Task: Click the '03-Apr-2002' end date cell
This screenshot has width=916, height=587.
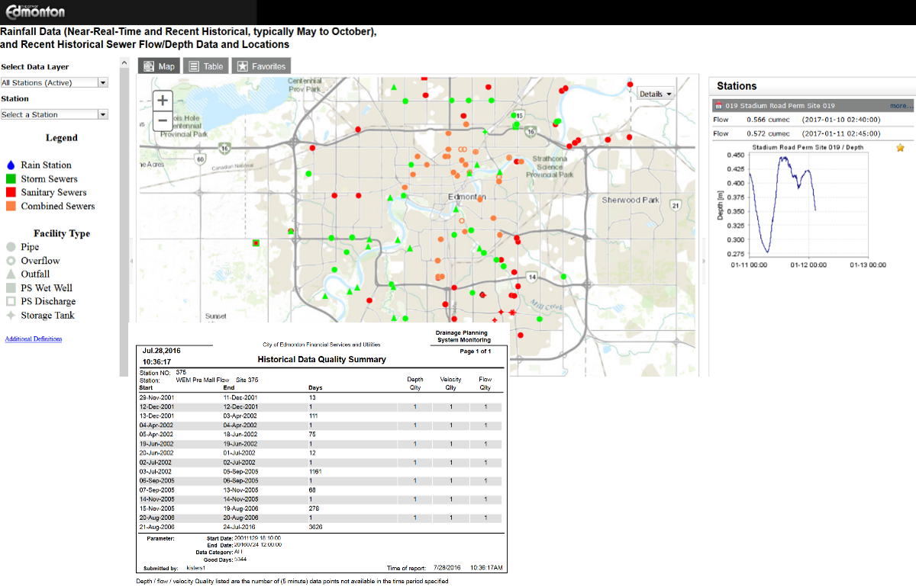Action: coord(240,416)
